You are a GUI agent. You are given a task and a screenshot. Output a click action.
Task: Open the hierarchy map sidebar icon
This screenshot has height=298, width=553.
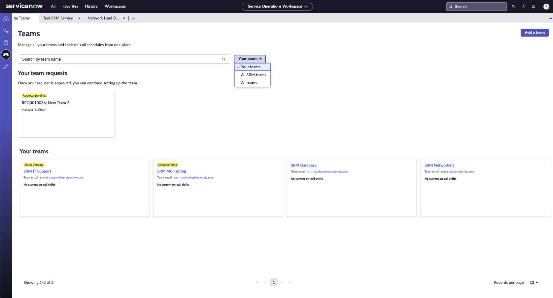click(6, 31)
